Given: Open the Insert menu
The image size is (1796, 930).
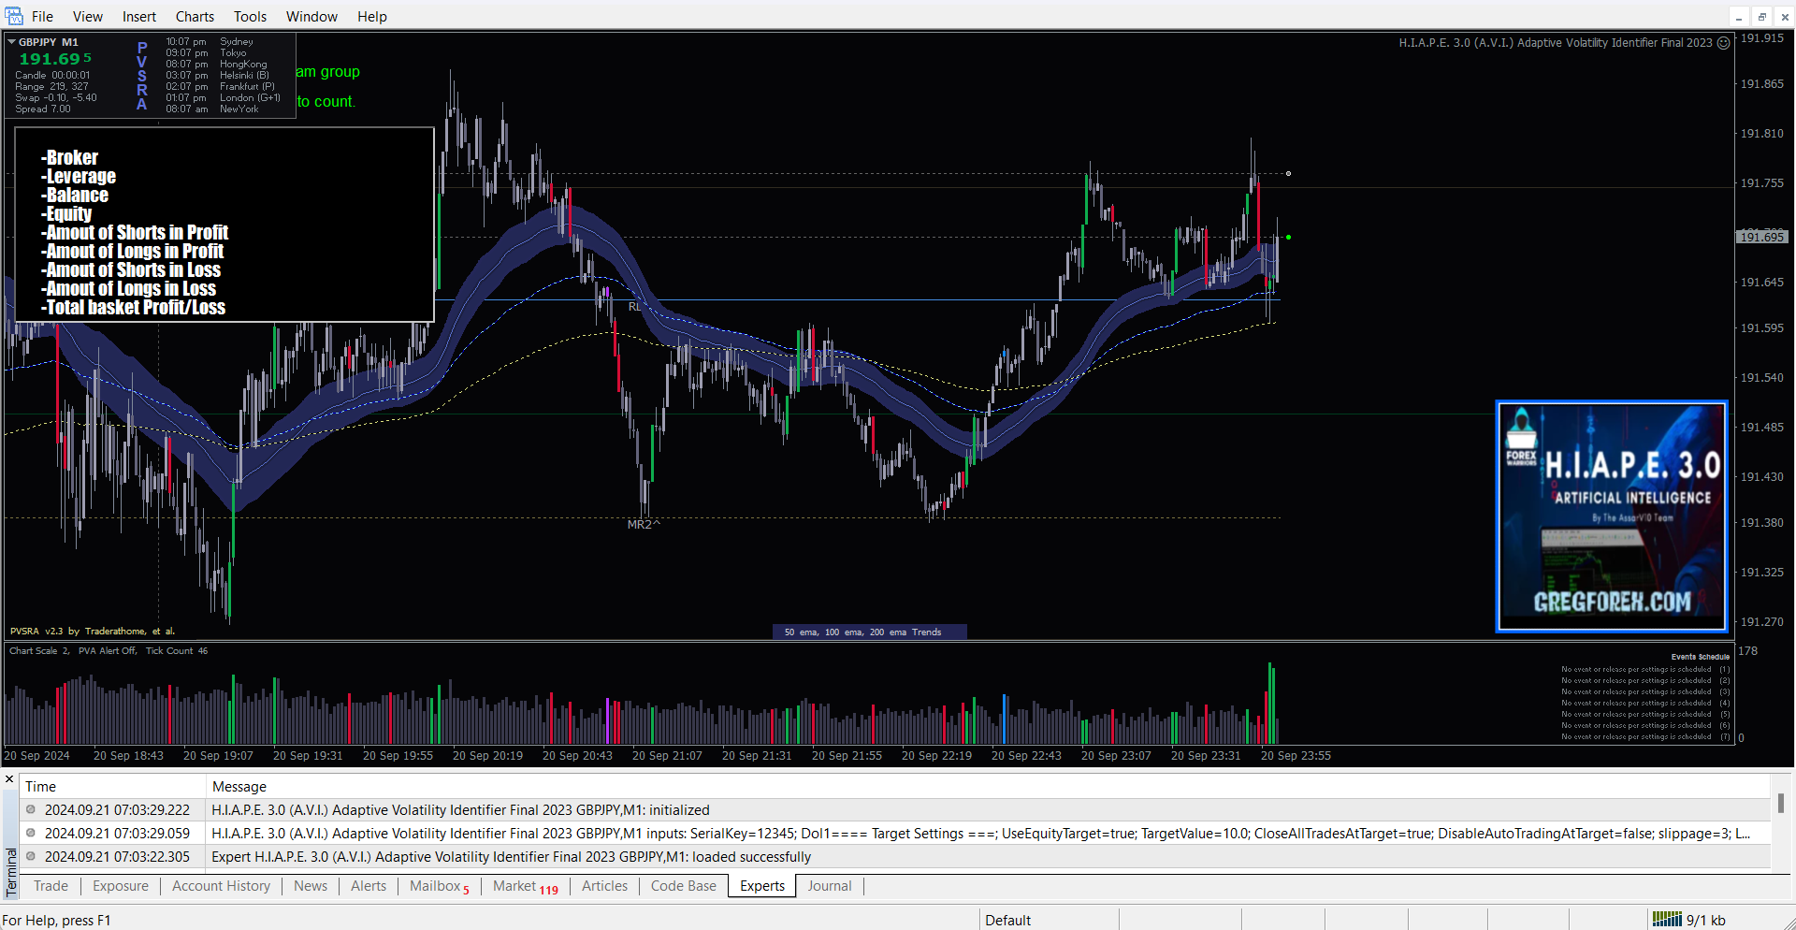Looking at the screenshot, I should click(139, 17).
